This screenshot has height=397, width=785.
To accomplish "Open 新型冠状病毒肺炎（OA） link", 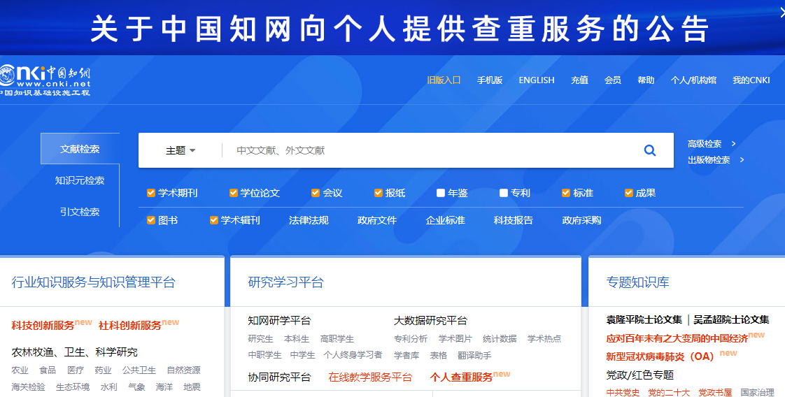I will click(660, 356).
